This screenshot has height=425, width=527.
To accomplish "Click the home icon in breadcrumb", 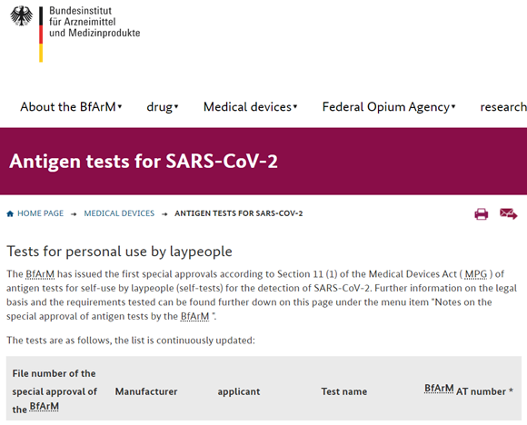I will click(10, 213).
